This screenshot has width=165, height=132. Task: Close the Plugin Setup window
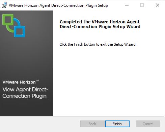158,5
